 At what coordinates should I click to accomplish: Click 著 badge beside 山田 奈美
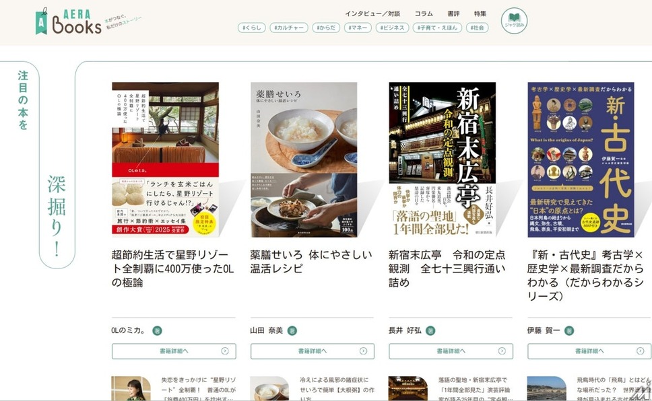point(292,331)
